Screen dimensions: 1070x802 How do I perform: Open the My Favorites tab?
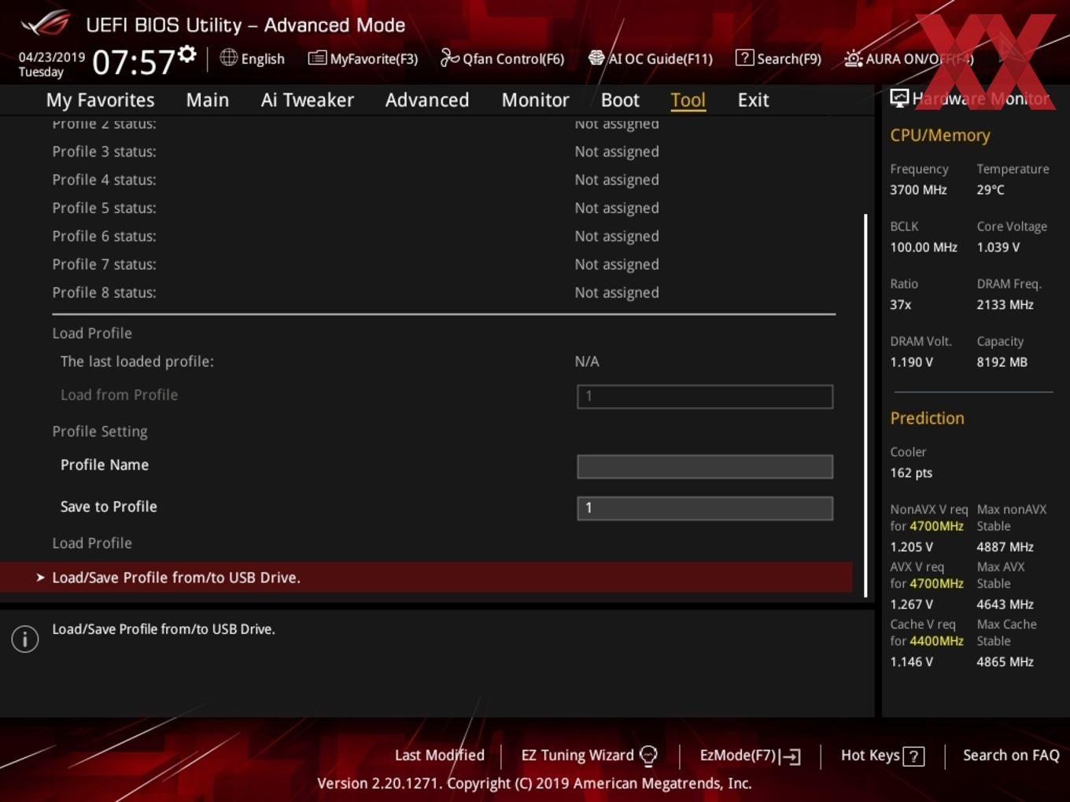(x=100, y=100)
